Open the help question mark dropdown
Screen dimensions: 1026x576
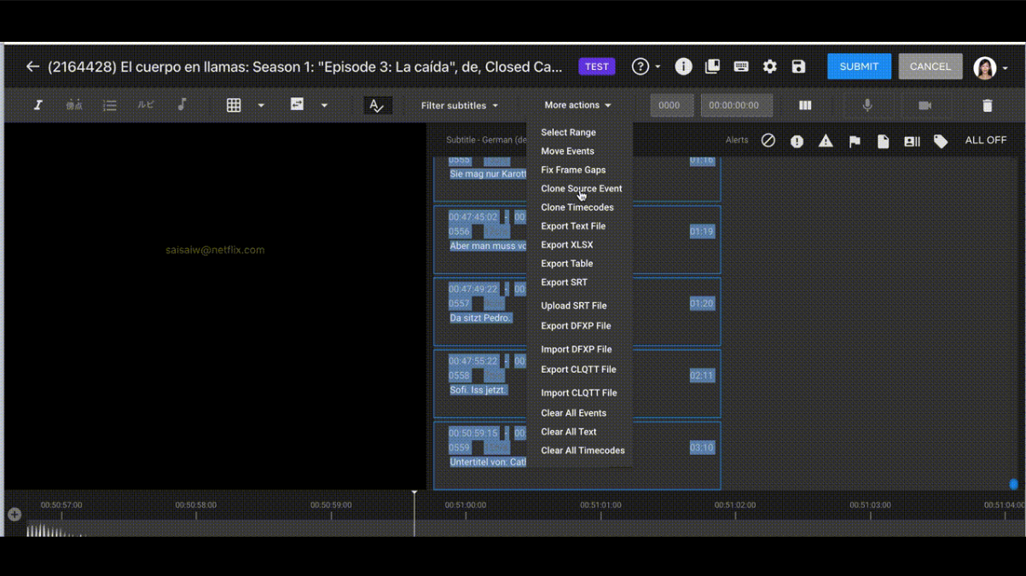[x=646, y=67]
